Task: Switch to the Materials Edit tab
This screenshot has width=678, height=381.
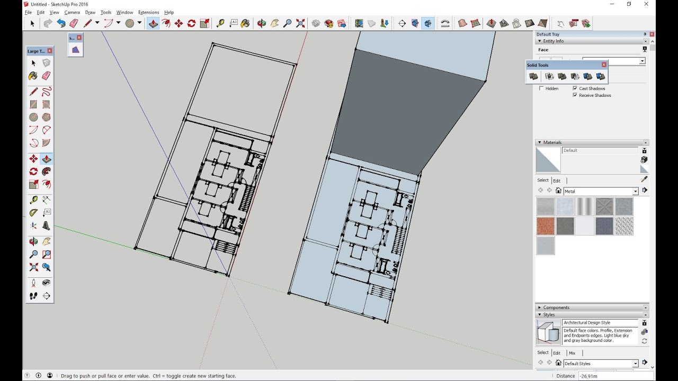Action: point(557,180)
